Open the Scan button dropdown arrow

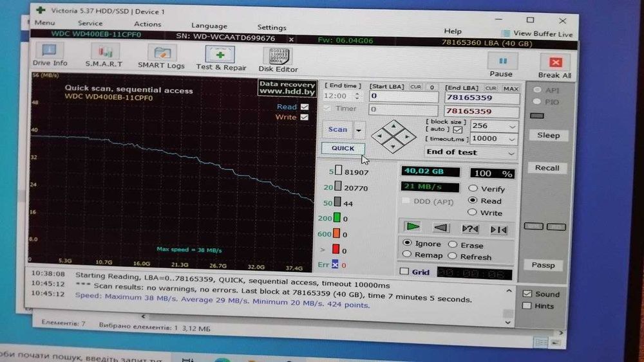click(x=359, y=131)
